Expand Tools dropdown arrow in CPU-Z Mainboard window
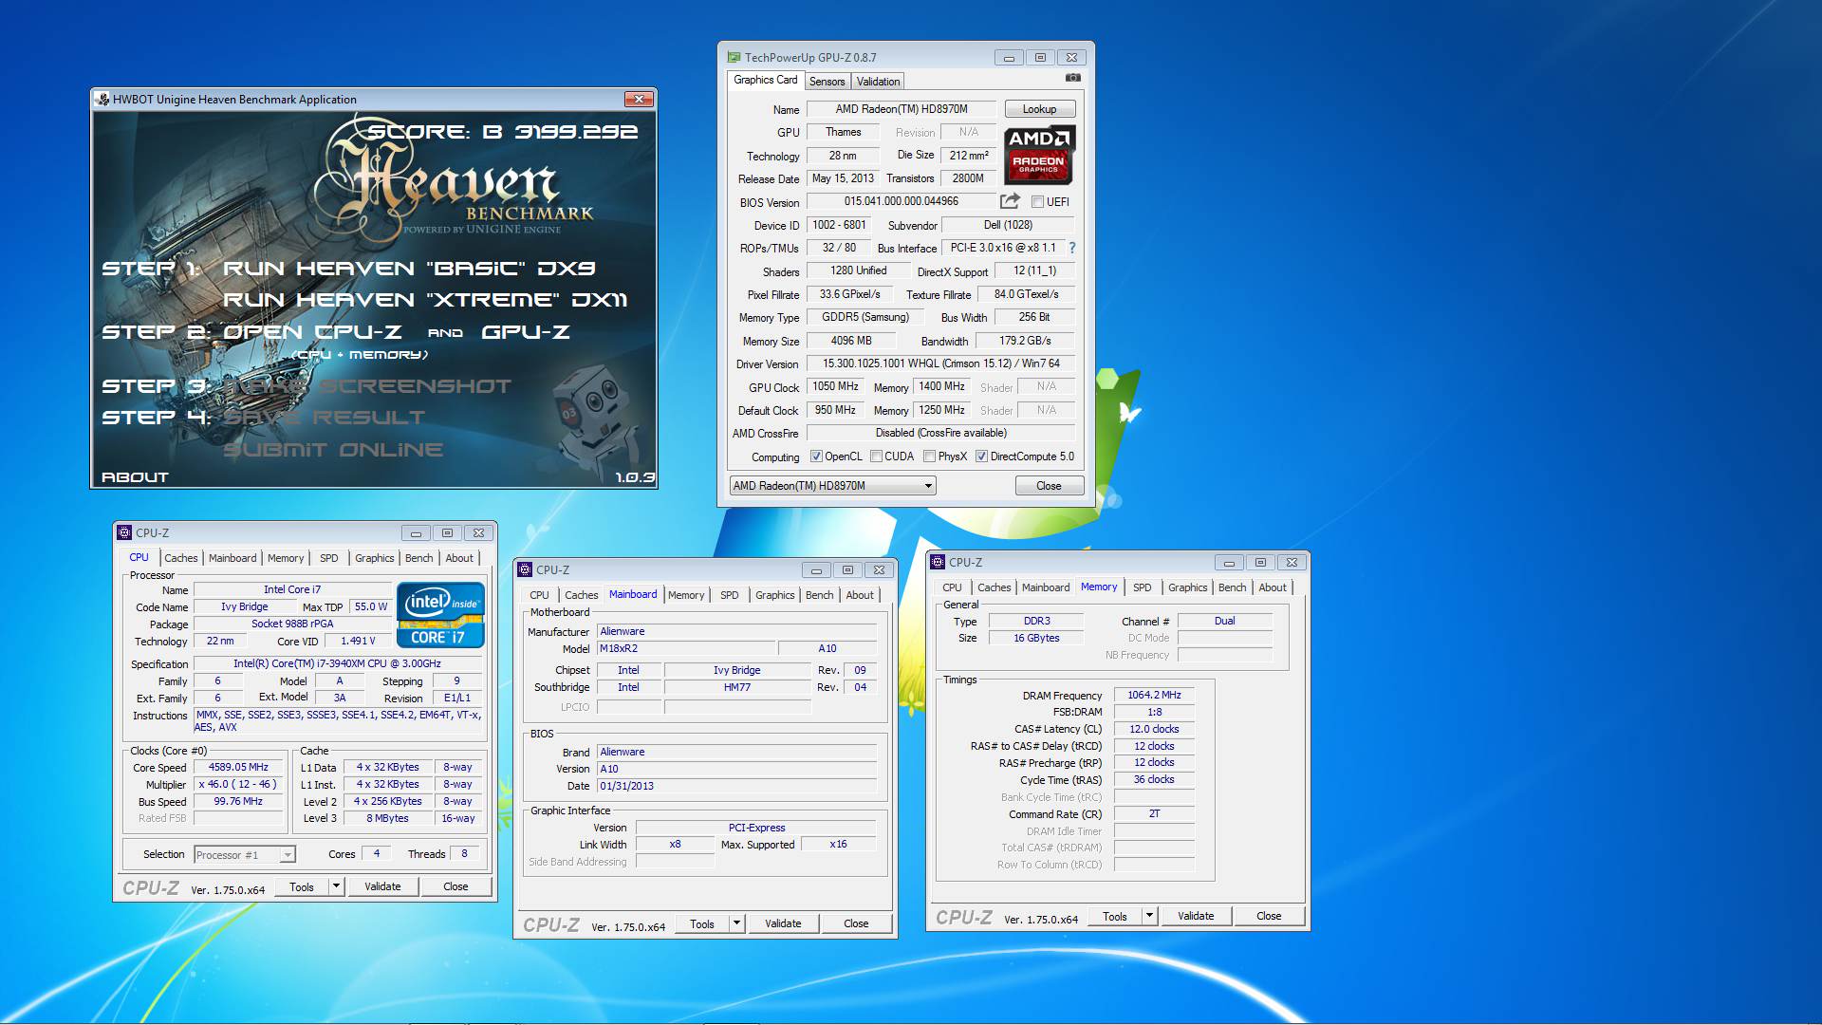This screenshot has height=1025, width=1822. tap(736, 923)
